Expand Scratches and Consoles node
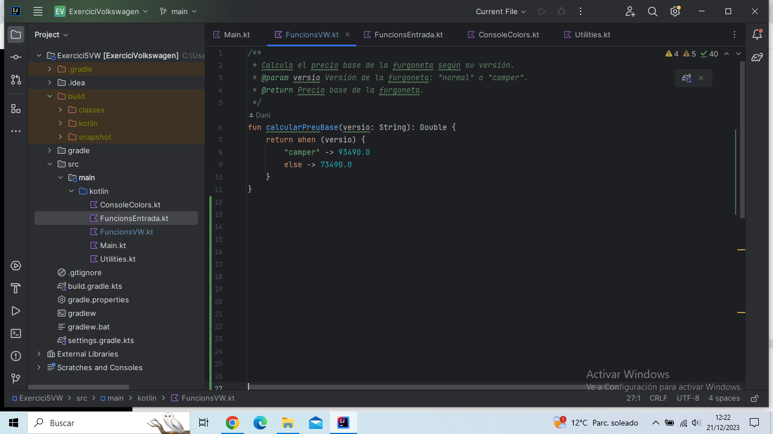The image size is (773, 434). click(39, 367)
